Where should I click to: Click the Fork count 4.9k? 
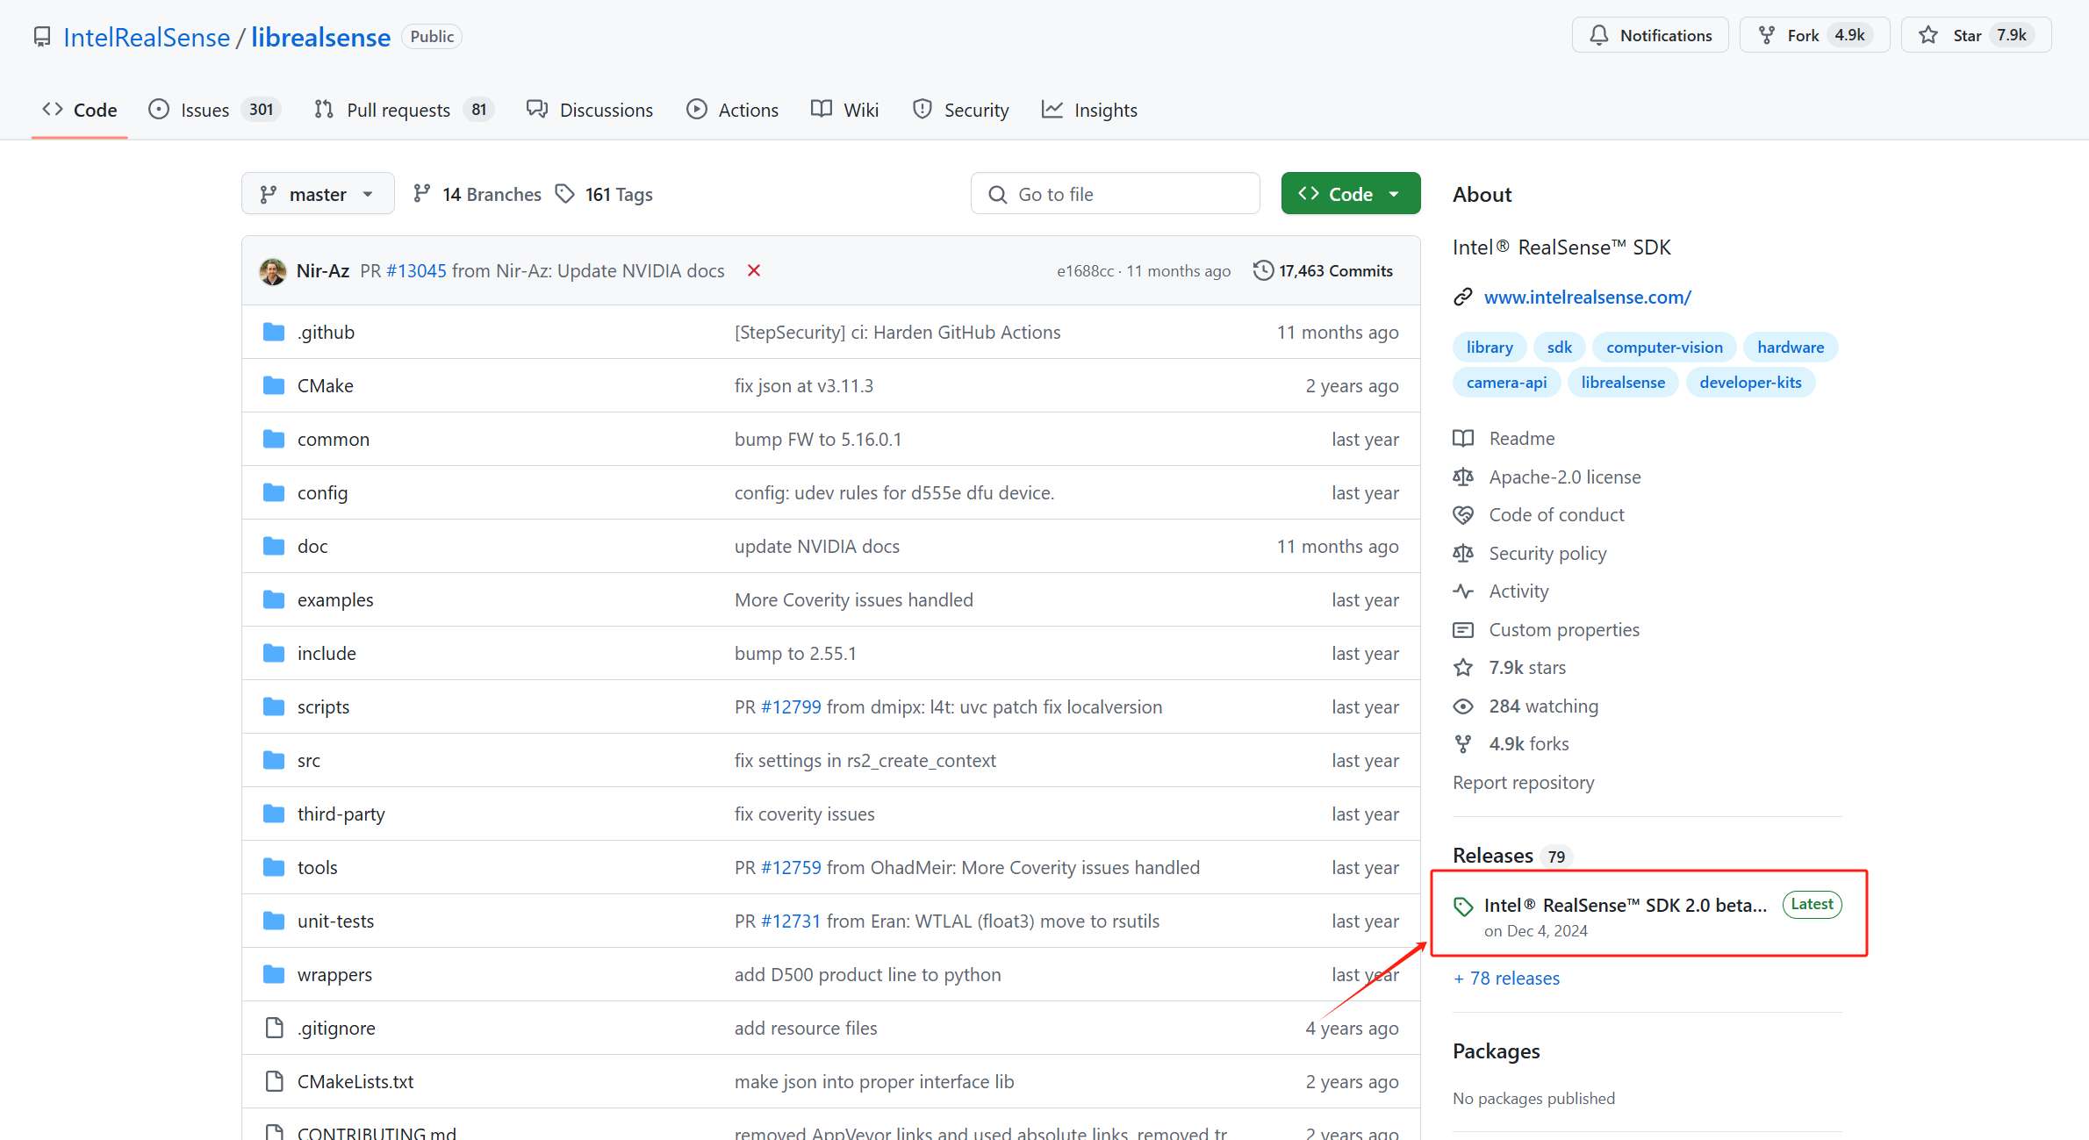pos(1849,35)
